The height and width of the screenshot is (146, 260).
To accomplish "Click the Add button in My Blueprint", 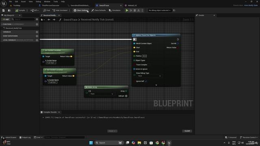I will pos(6,19).
